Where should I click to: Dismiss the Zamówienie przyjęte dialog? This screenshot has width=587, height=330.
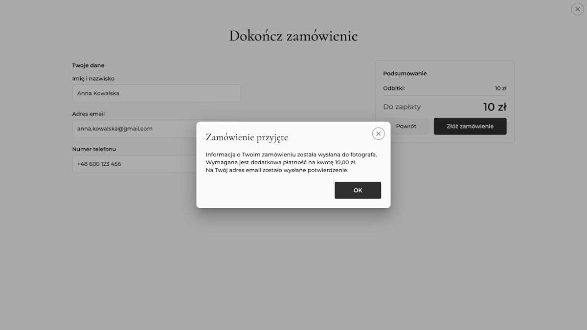(x=378, y=133)
